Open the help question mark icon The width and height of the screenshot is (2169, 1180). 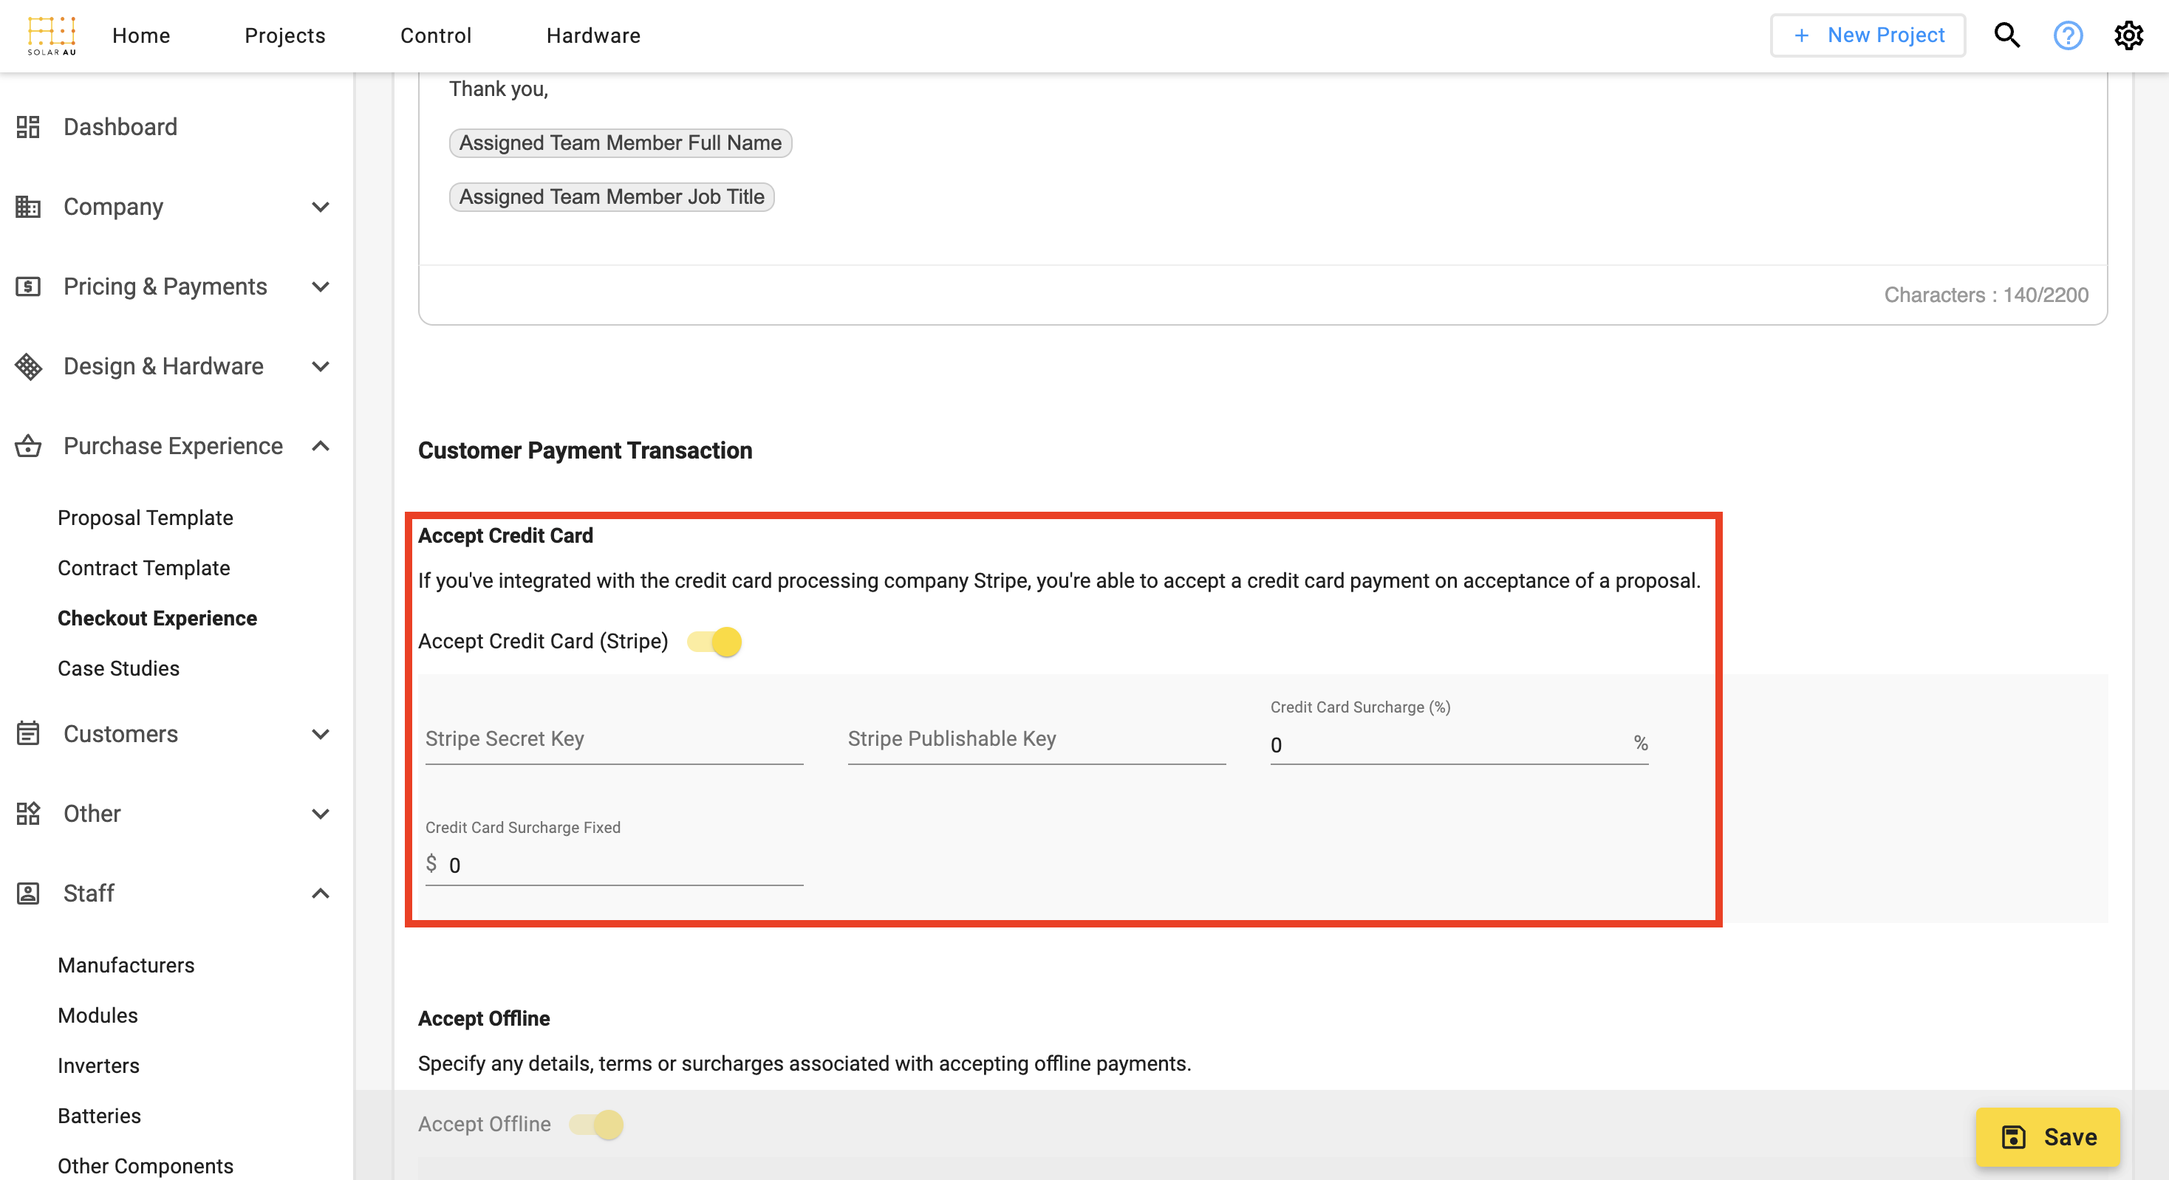coord(2068,35)
